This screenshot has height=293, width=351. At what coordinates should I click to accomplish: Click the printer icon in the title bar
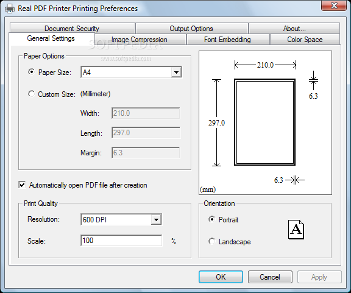tap(9, 9)
